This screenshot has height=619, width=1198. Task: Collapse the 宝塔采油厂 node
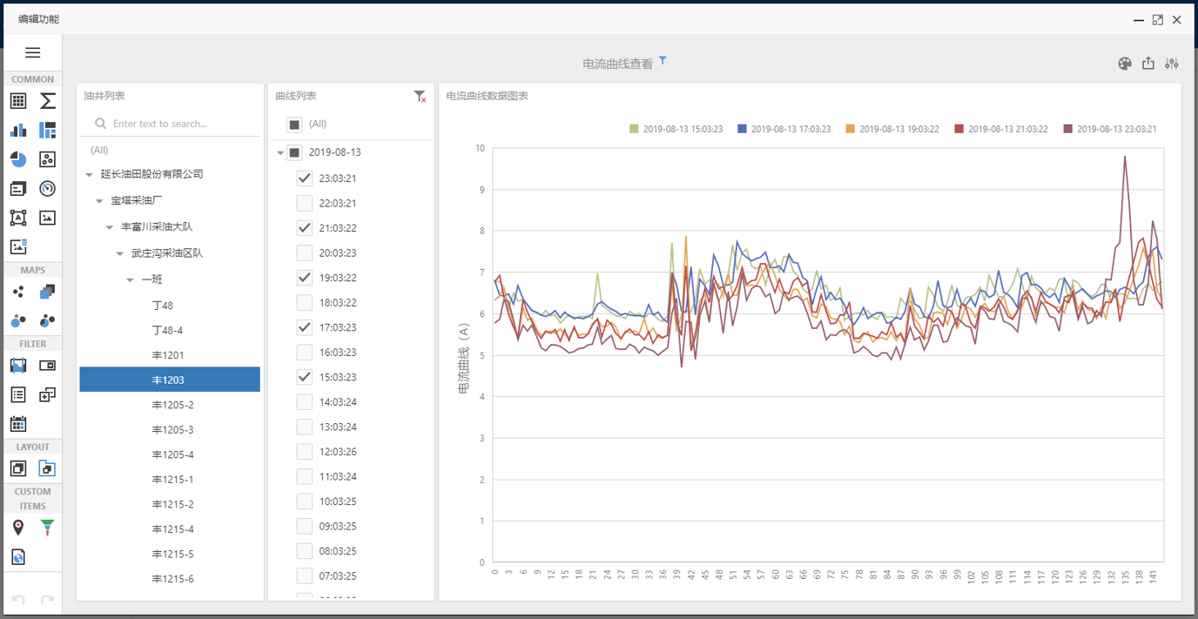point(99,201)
